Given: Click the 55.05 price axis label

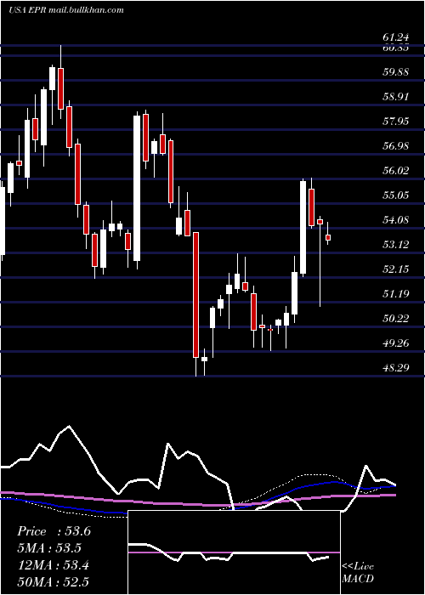Looking at the screenshot, I should 396,195.
